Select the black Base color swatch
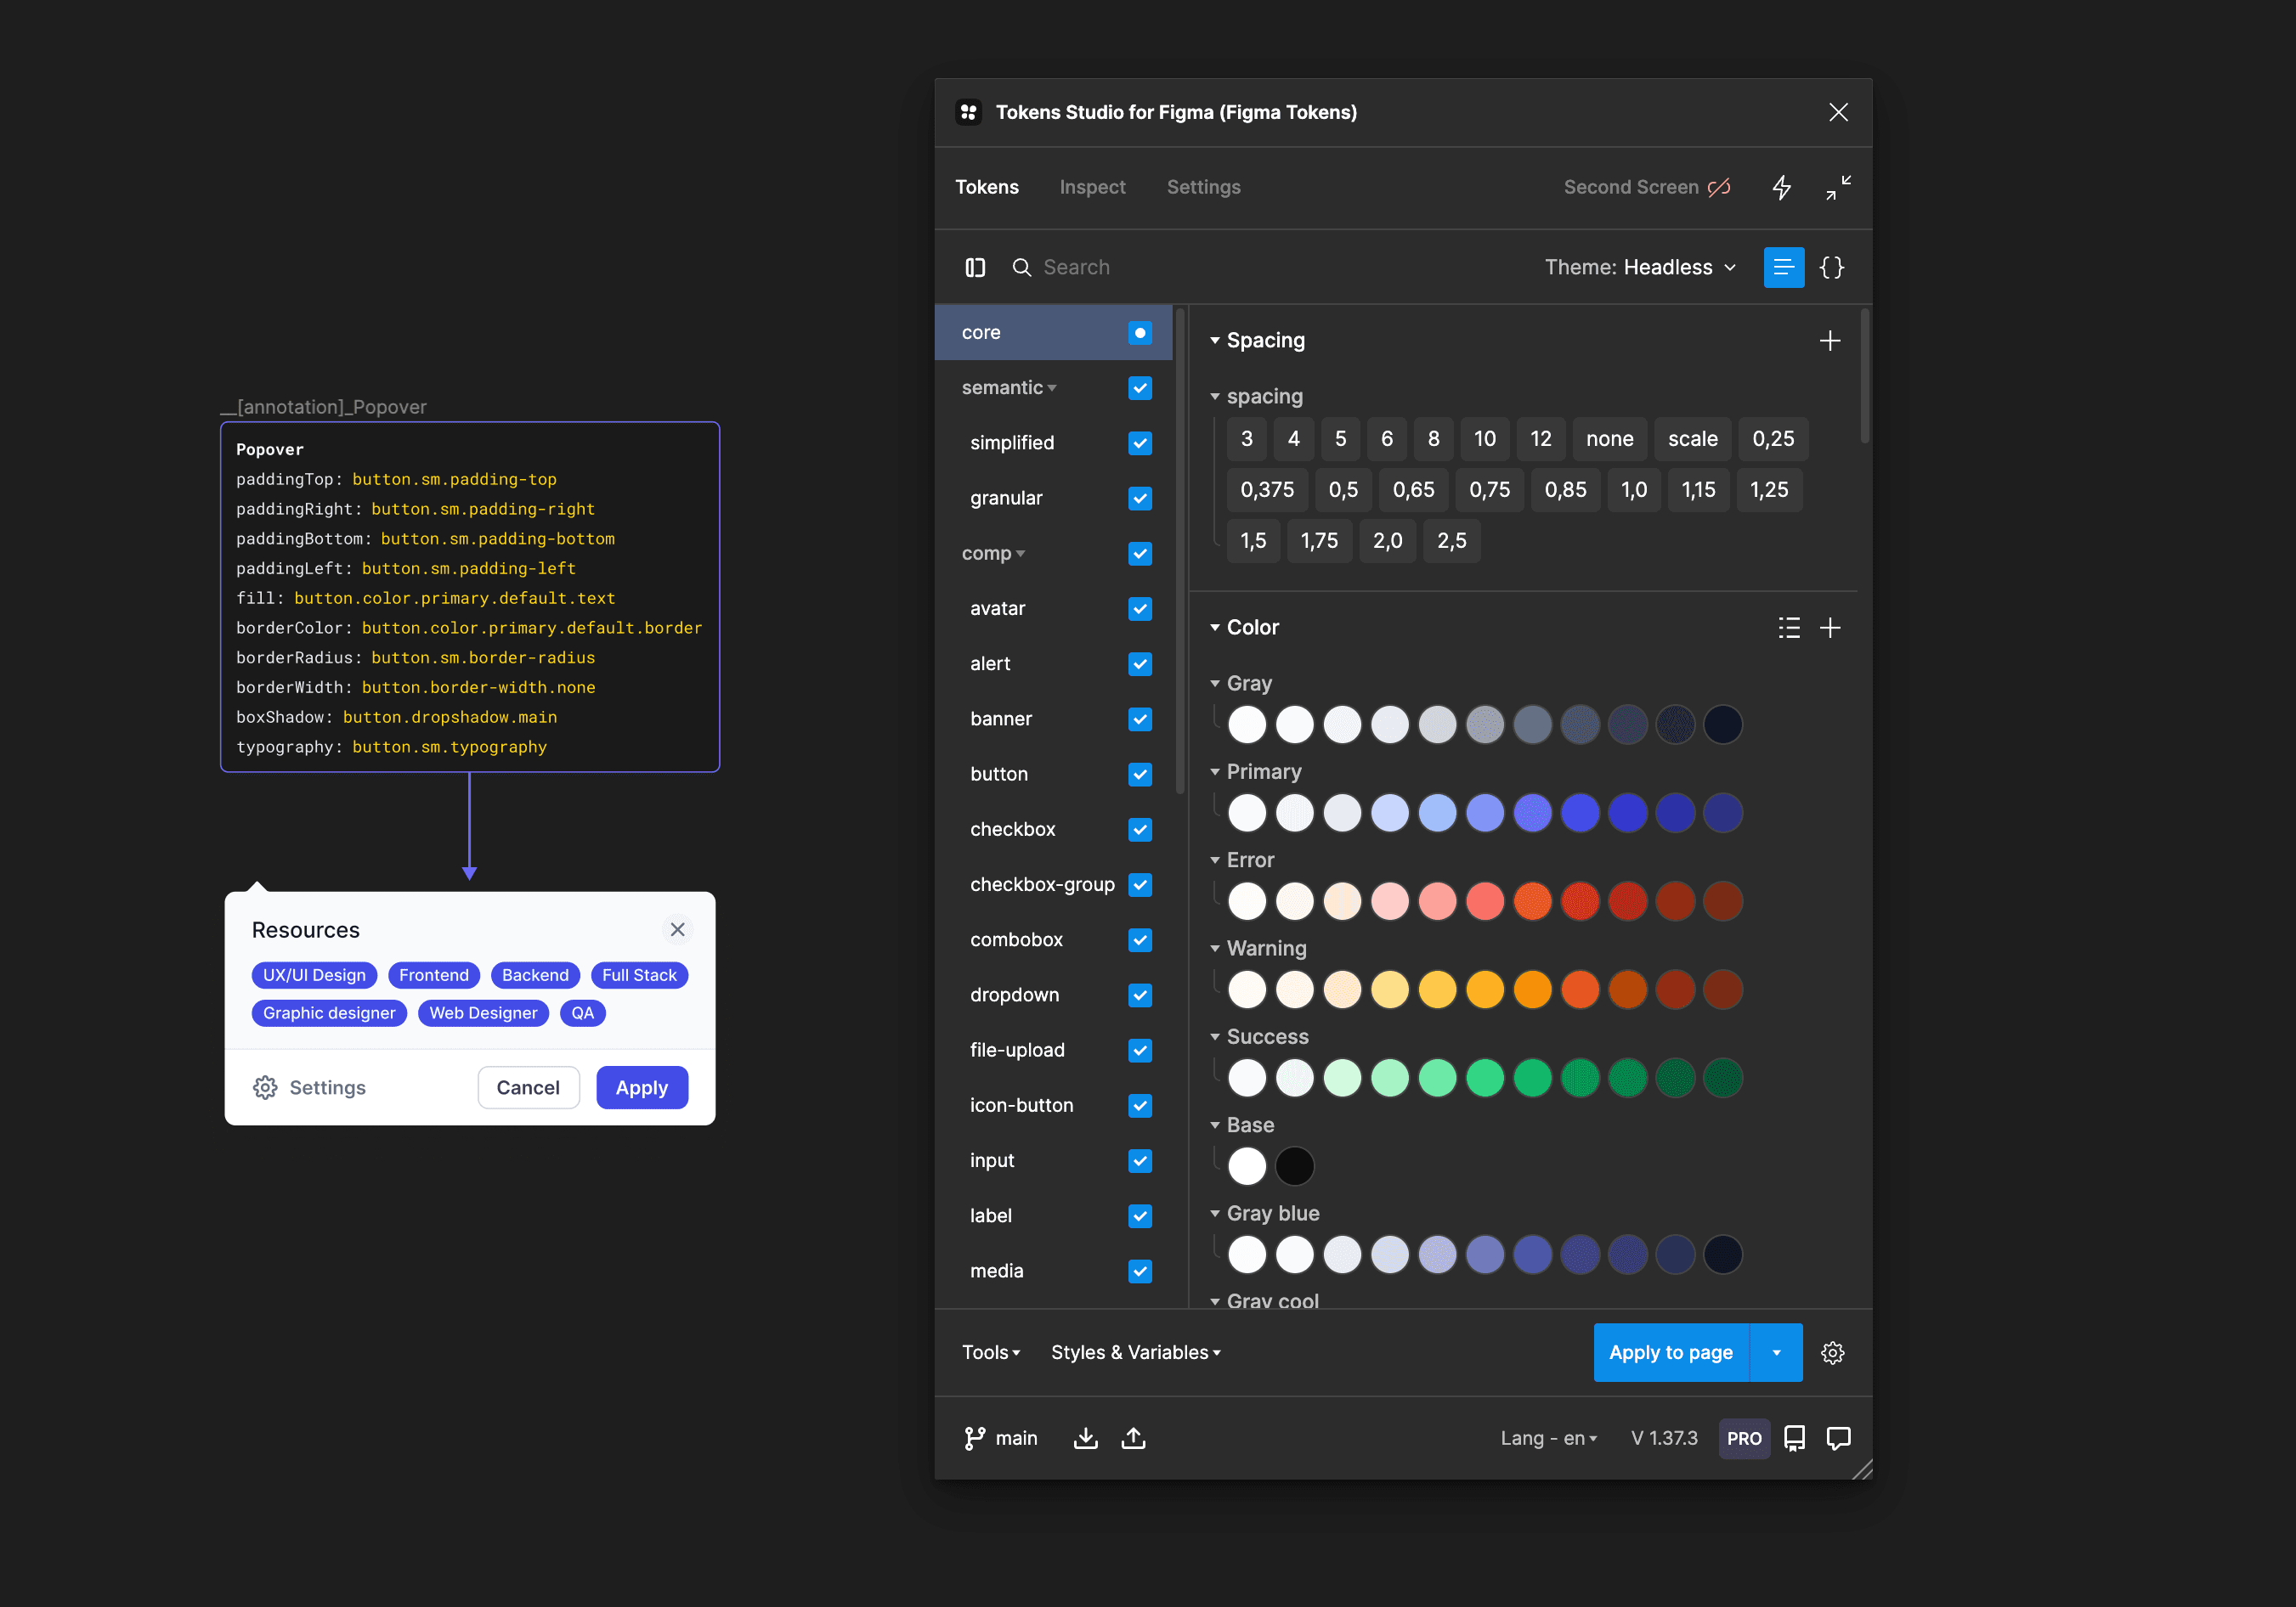The width and height of the screenshot is (2296, 1607). pyautogui.click(x=1294, y=1166)
